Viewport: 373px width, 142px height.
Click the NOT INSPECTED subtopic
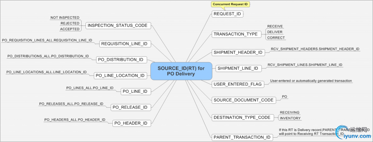pos(65,17)
